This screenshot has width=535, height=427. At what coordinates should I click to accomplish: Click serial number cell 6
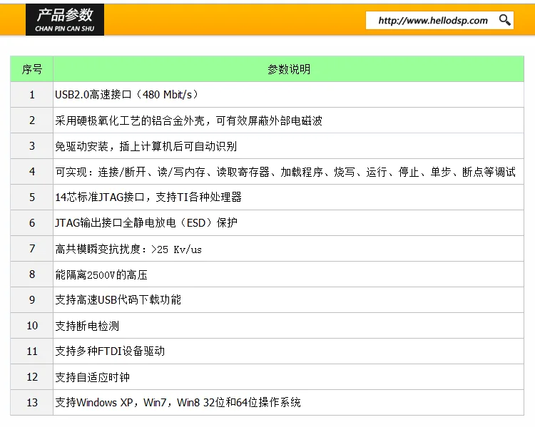pyautogui.click(x=31, y=223)
